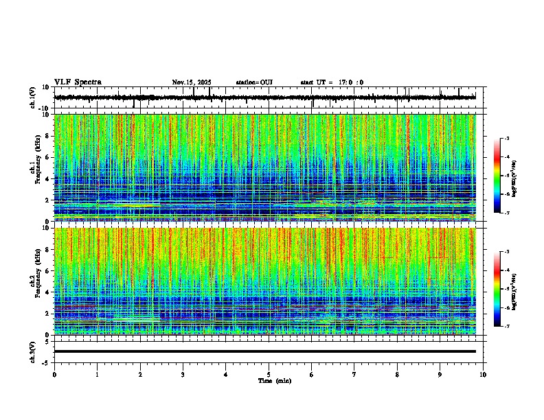Click time axis tick label "0"

click(54, 375)
